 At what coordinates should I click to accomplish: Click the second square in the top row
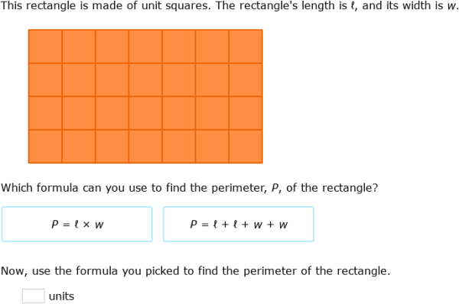pyautogui.click(x=79, y=46)
